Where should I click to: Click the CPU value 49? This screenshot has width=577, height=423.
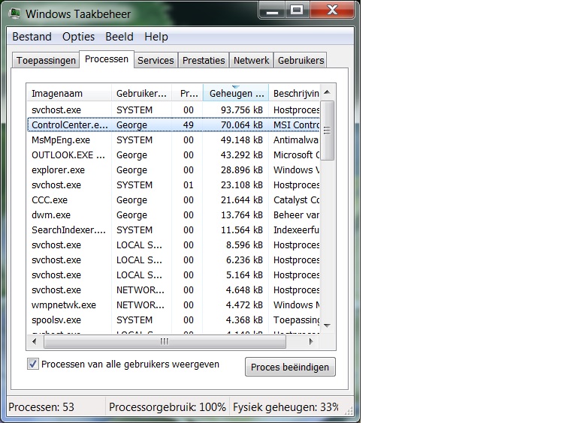tap(189, 124)
